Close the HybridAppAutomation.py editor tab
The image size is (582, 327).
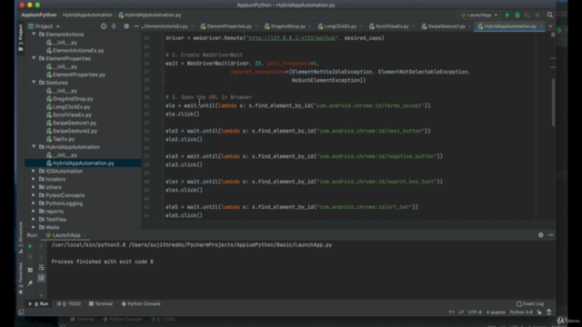541,26
